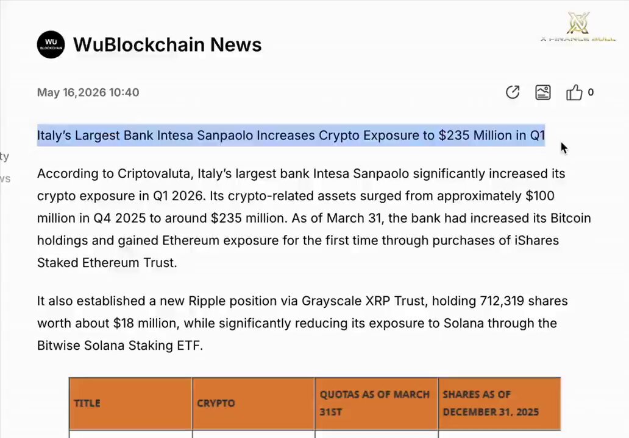Like the article with thumbs-up icon
The height and width of the screenshot is (438, 629).
coord(574,92)
